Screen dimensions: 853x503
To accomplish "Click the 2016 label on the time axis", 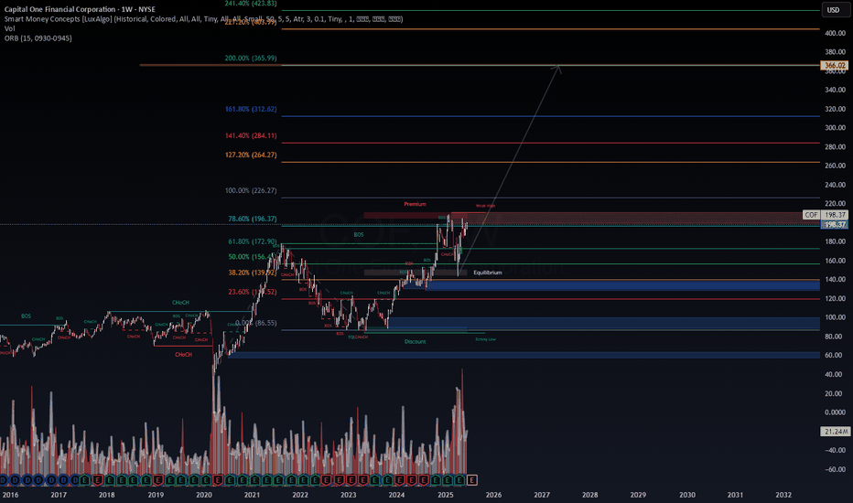I will coord(10,495).
